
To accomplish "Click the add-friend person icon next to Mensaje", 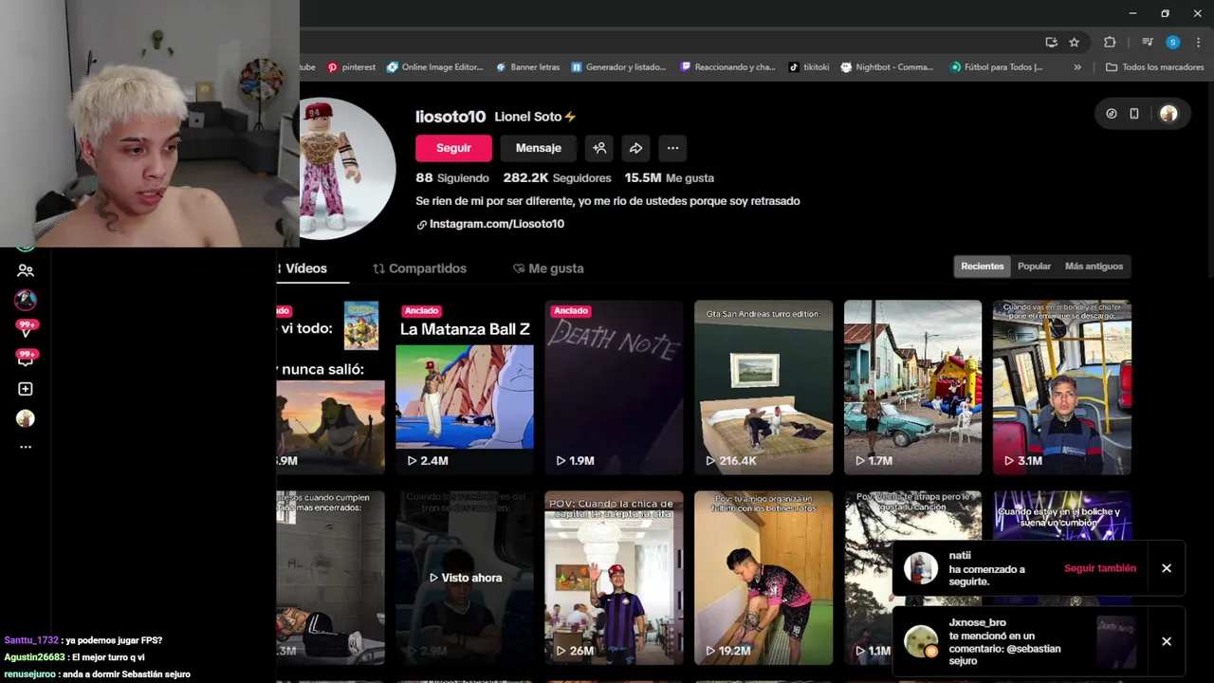I will point(599,148).
